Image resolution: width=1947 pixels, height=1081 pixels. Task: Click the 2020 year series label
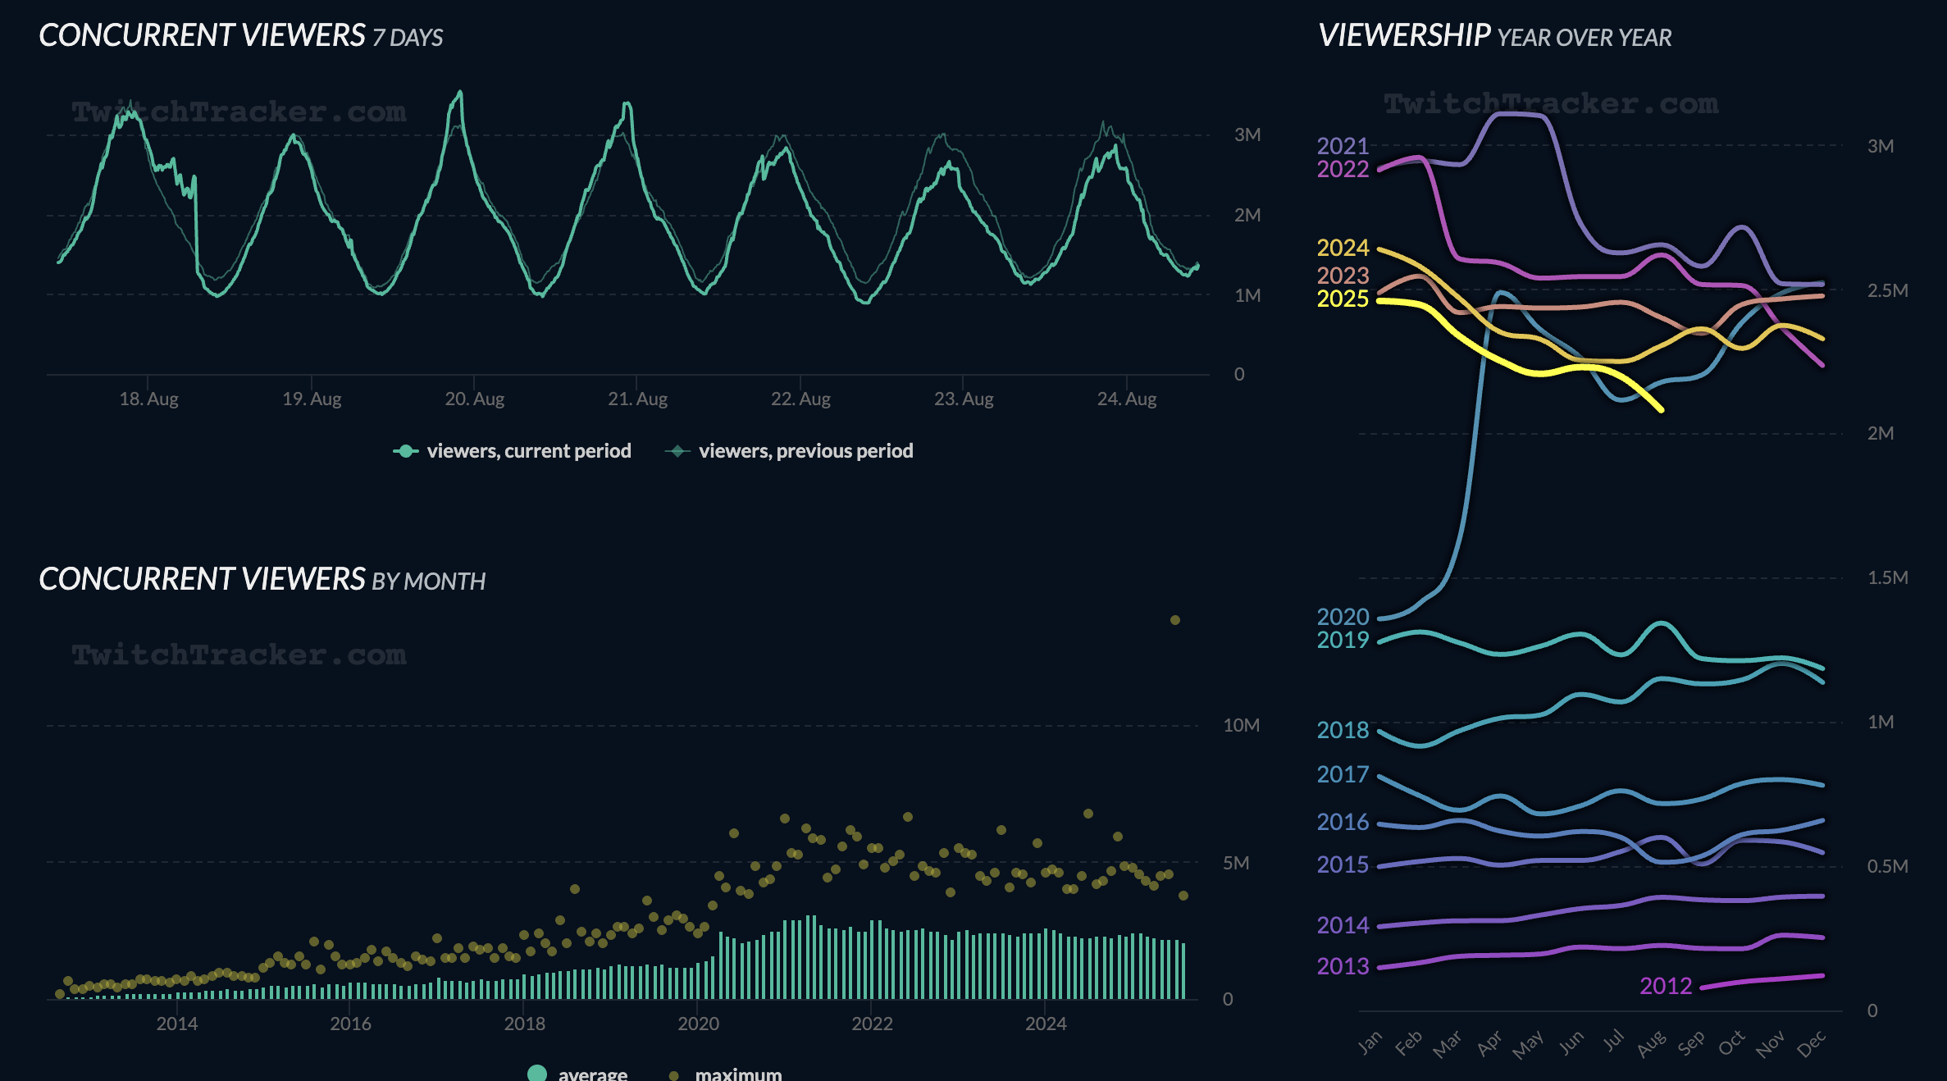pyautogui.click(x=1343, y=617)
